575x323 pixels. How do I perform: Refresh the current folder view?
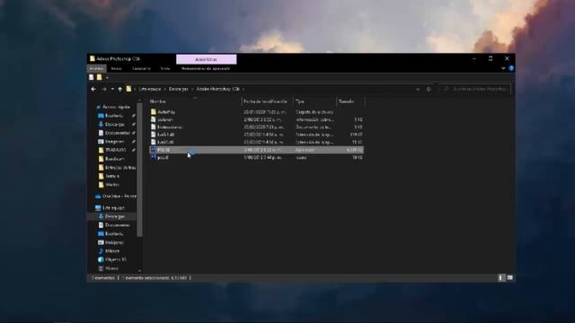point(429,89)
